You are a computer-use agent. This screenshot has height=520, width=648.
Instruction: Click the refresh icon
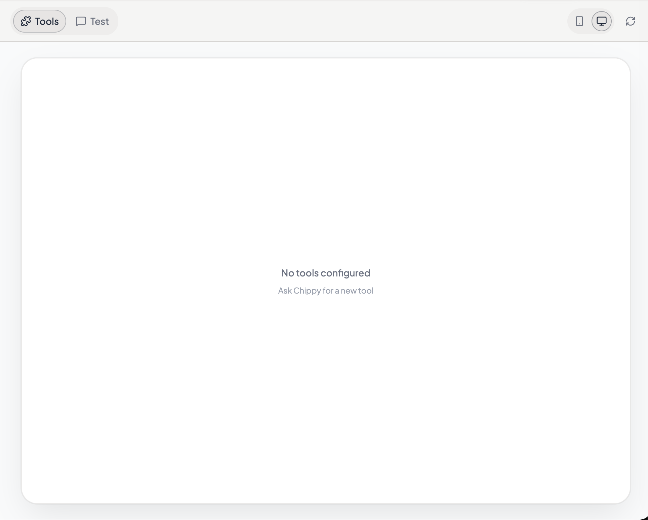[631, 21]
